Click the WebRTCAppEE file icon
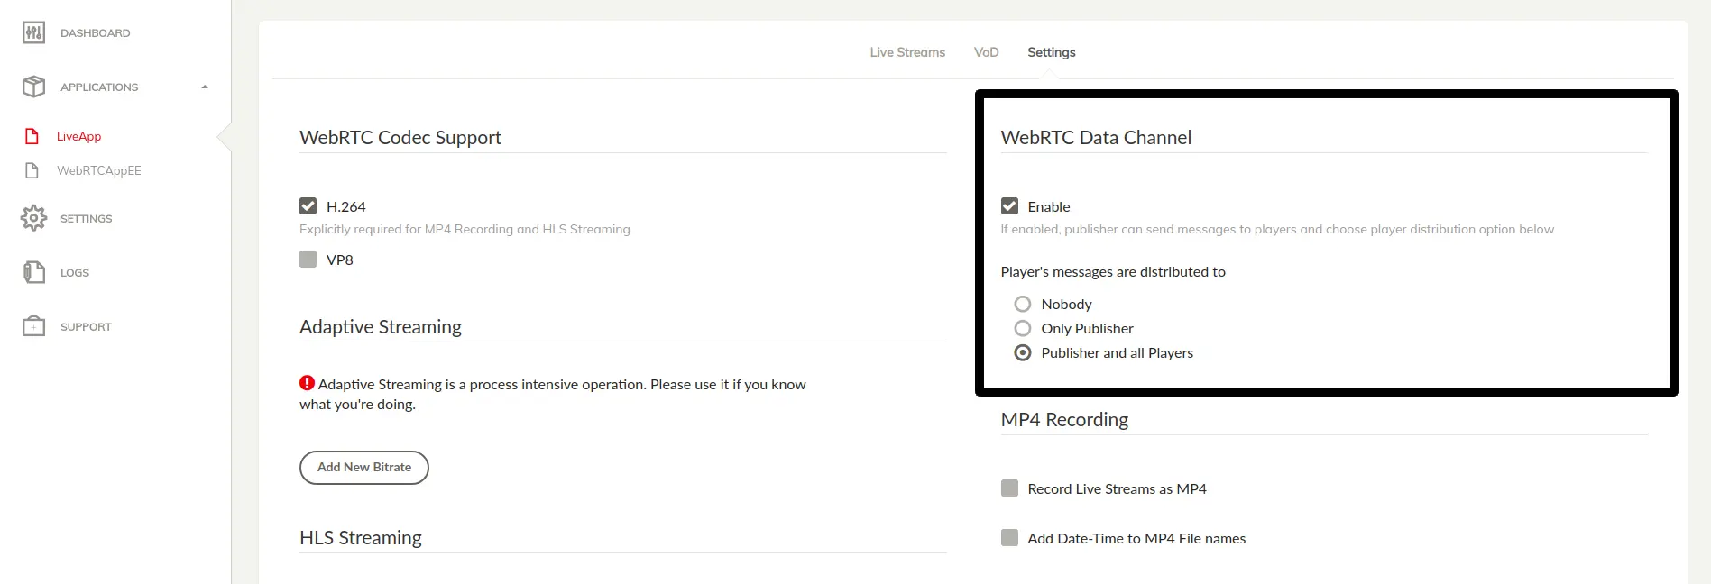 [x=32, y=170]
